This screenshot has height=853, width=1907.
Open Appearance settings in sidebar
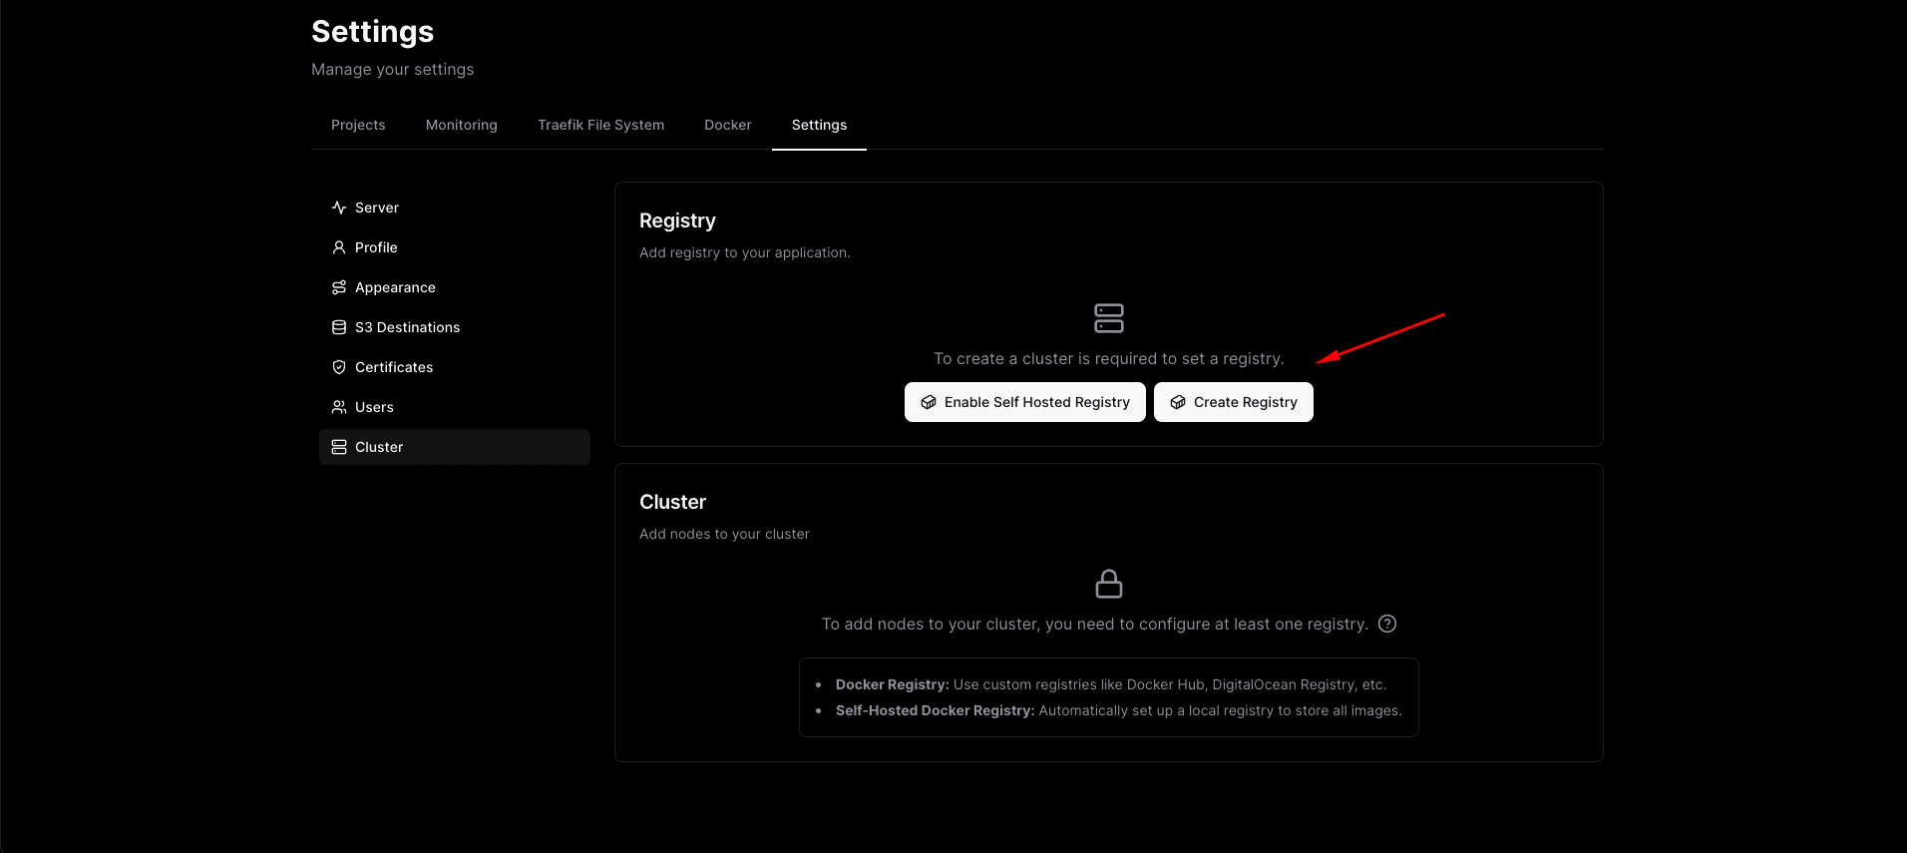[455, 287]
